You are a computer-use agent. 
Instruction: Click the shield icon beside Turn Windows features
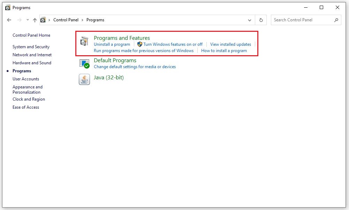[139, 44]
